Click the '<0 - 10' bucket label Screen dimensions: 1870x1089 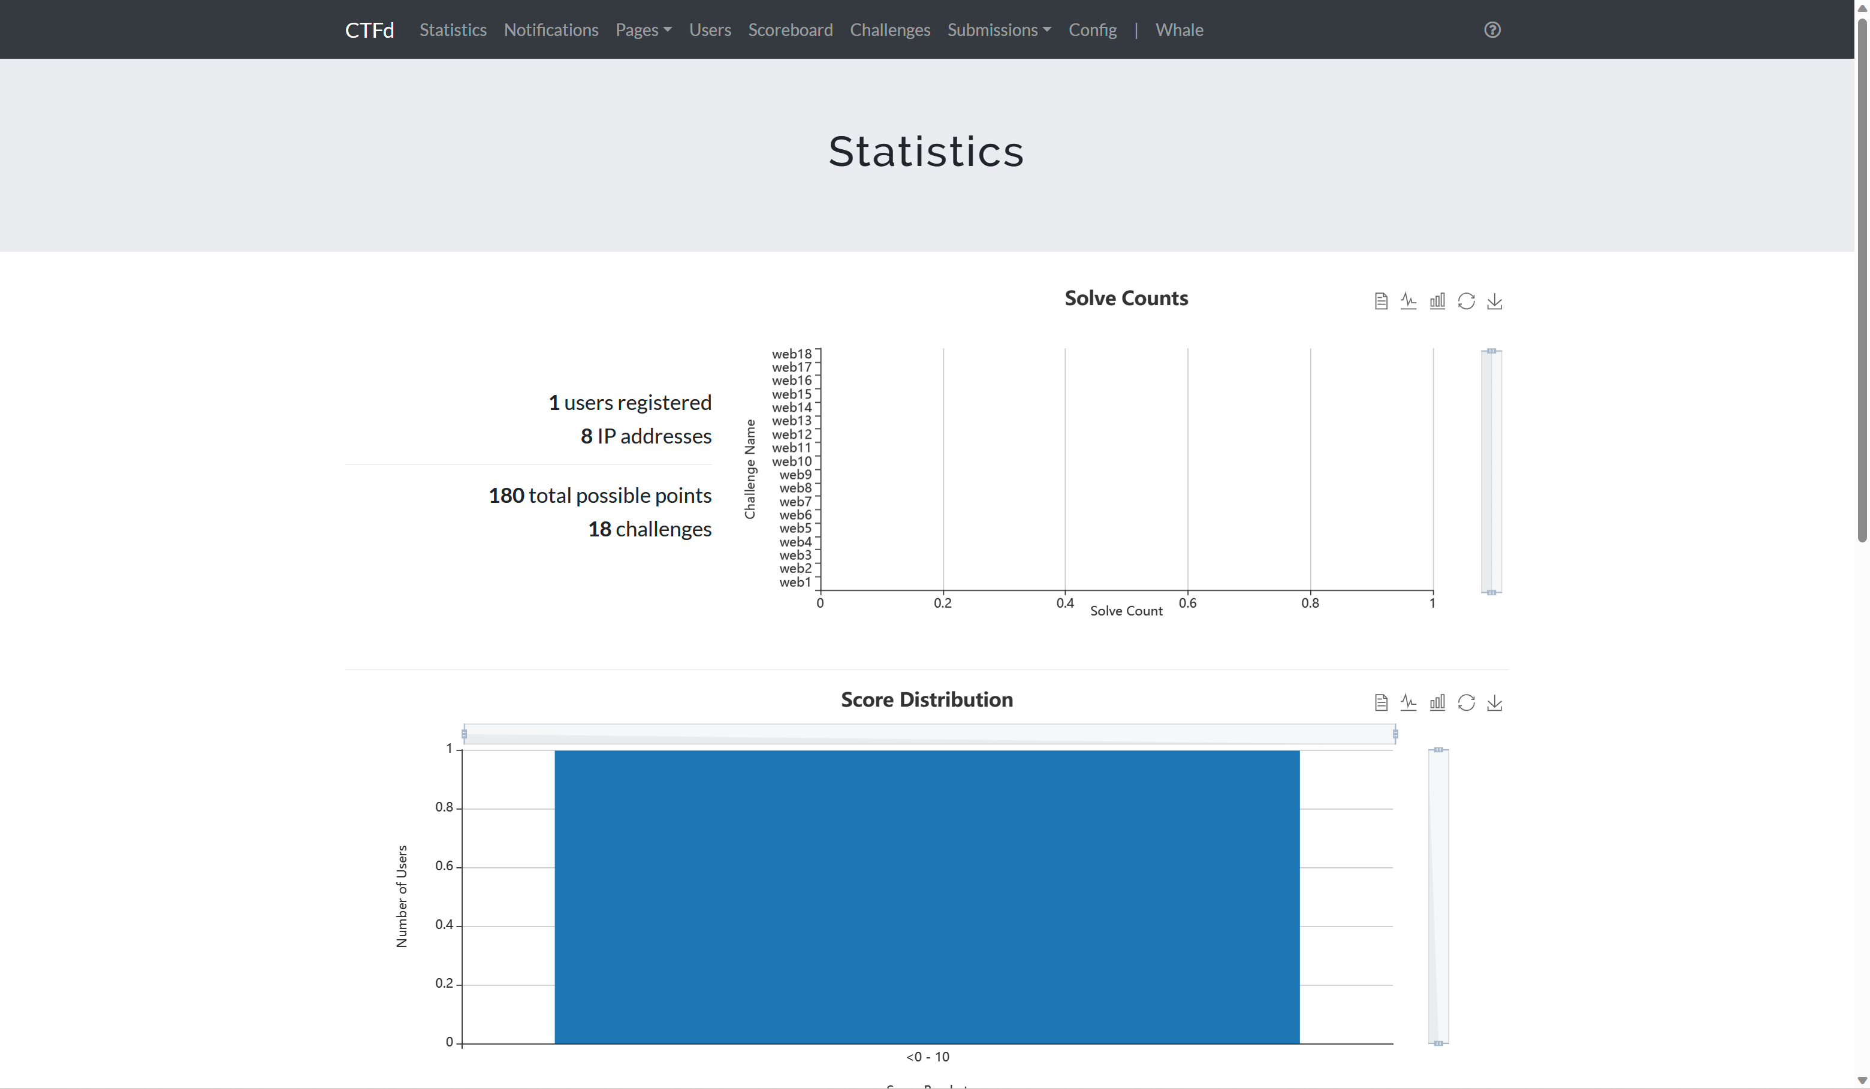[928, 1057]
